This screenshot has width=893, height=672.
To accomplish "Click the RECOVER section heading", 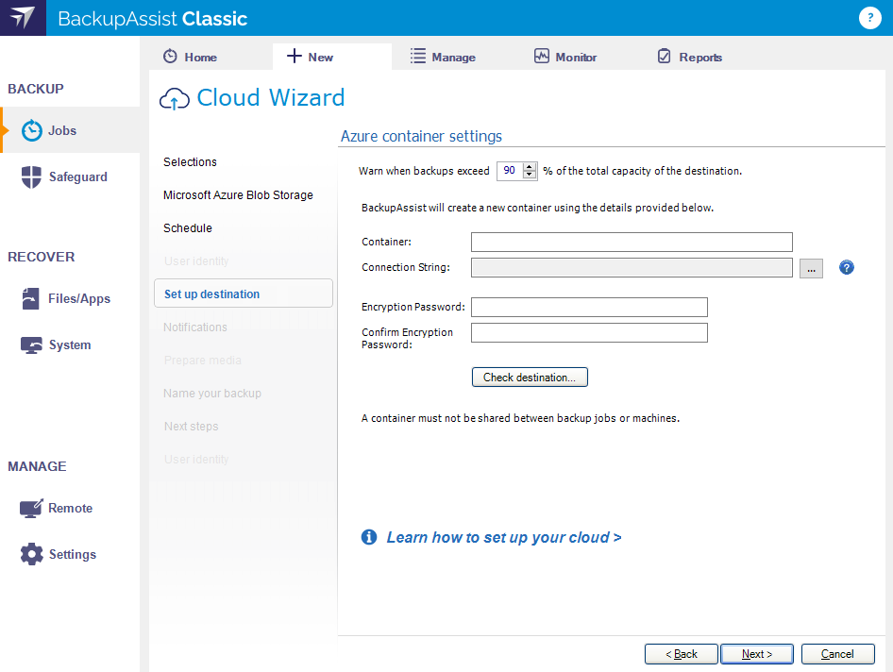I will pos(41,257).
